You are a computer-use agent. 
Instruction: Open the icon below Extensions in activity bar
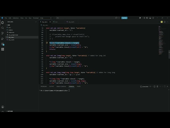3,49
